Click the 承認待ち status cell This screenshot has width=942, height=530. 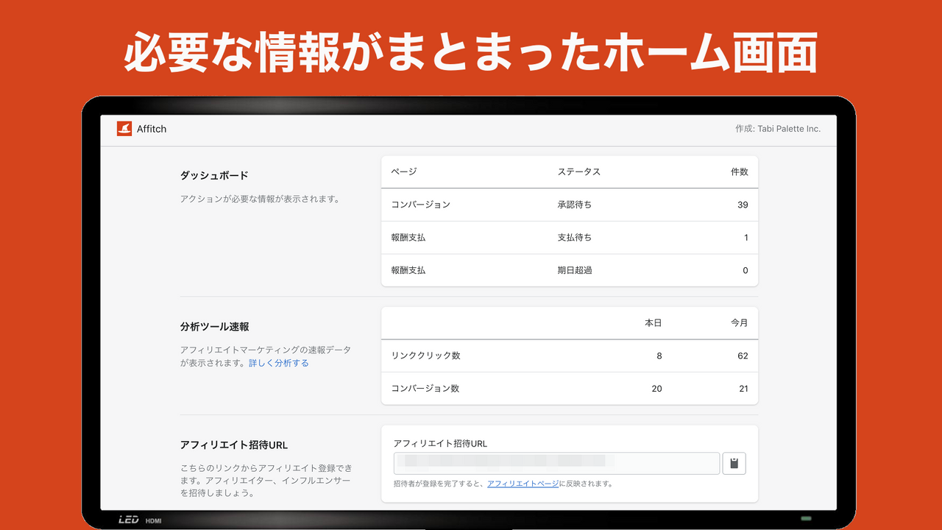[x=575, y=205]
